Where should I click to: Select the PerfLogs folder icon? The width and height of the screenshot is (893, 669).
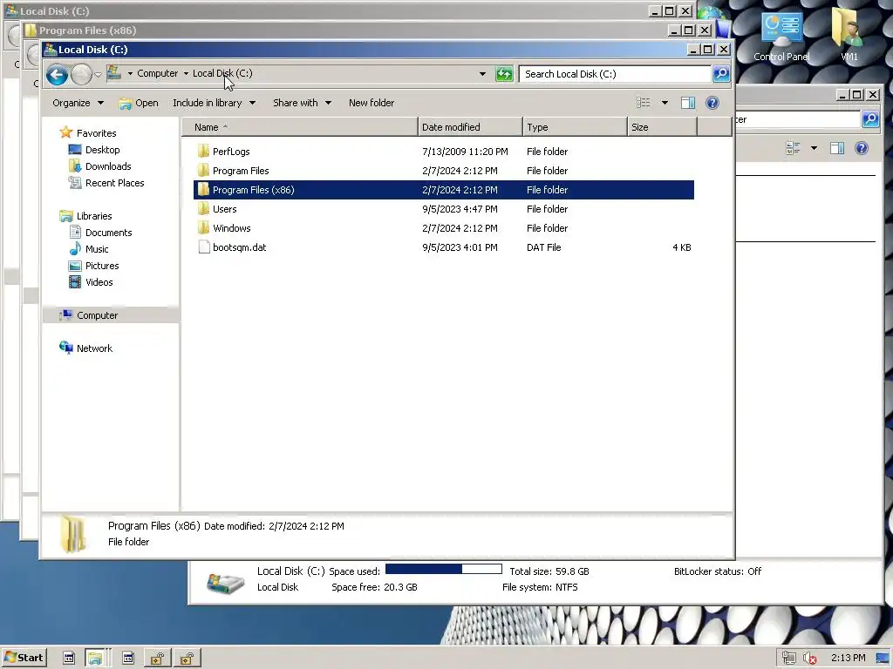point(203,152)
